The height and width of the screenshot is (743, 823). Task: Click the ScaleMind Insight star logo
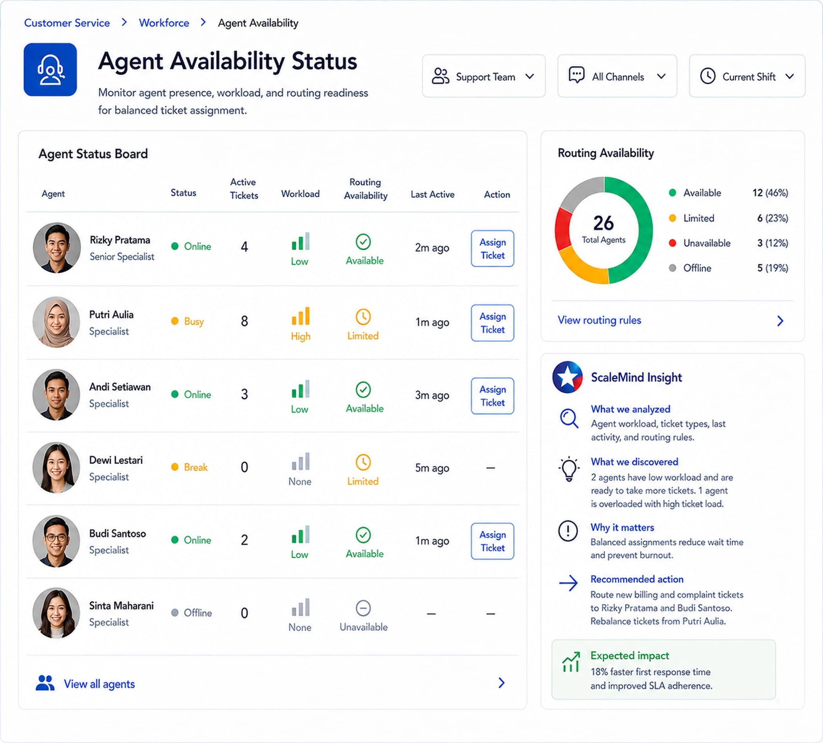click(x=567, y=377)
